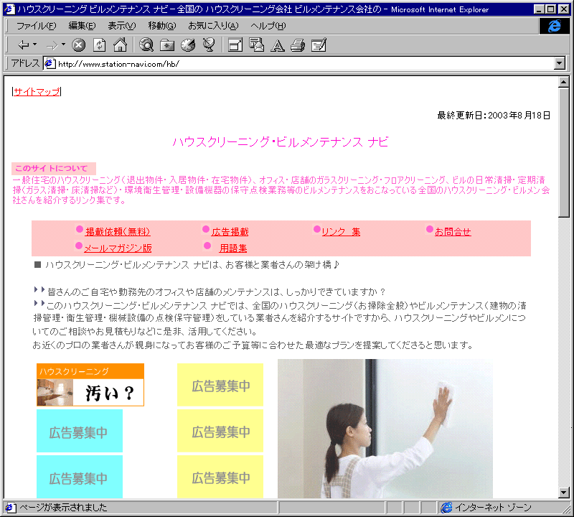The height and width of the screenshot is (517, 574).
Task: Click the インターネット ゾーン status text
Action: pos(493,508)
